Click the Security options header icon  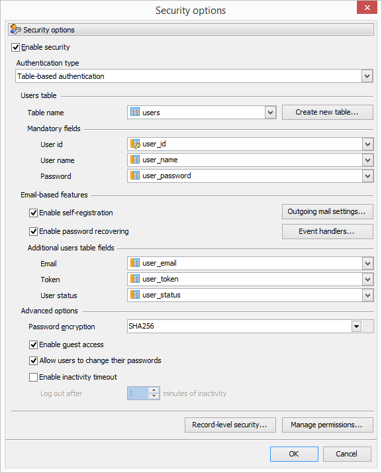click(15, 30)
